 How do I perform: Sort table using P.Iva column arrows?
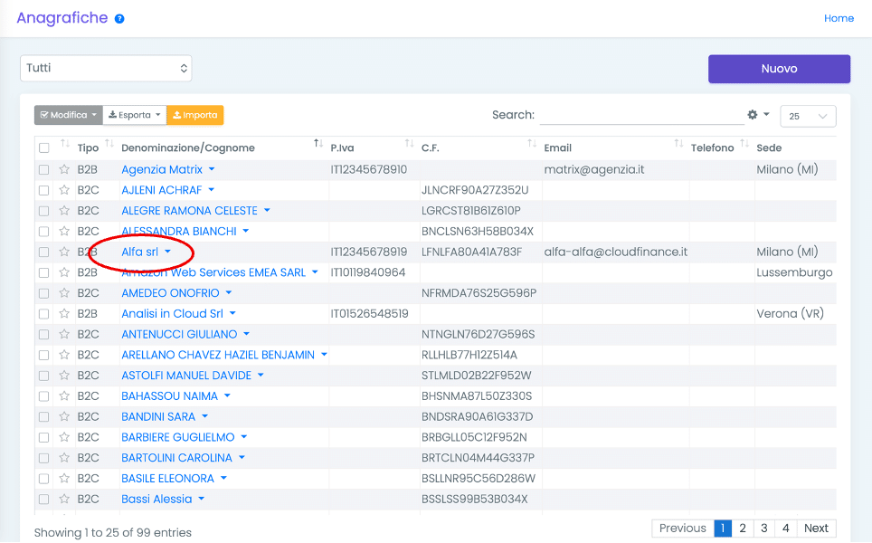point(409,145)
